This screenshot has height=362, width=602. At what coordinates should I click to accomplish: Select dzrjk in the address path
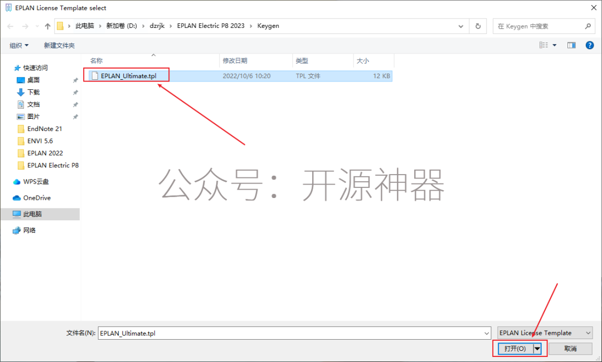point(157,26)
